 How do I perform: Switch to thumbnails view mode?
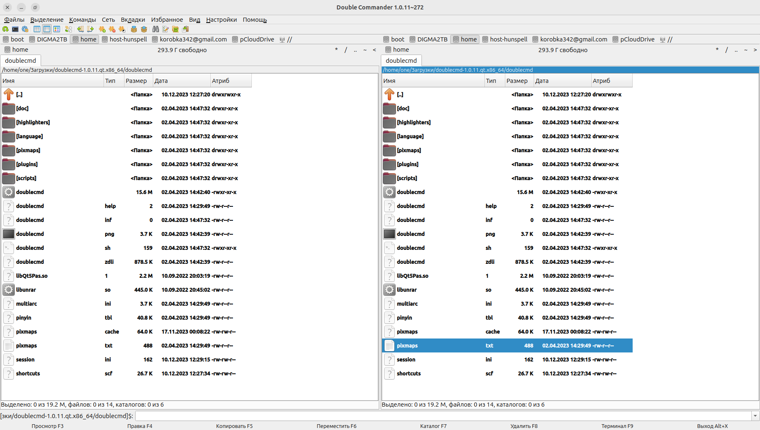point(57,29)
